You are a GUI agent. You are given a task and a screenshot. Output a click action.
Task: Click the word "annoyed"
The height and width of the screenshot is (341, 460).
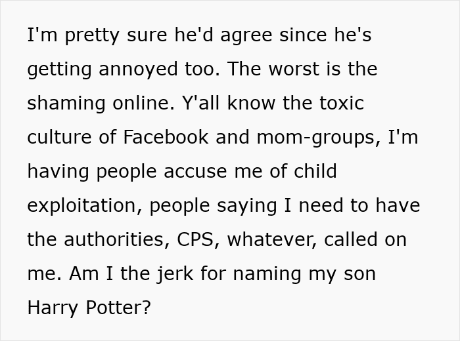pyautogui.click(x=135, y=69)
